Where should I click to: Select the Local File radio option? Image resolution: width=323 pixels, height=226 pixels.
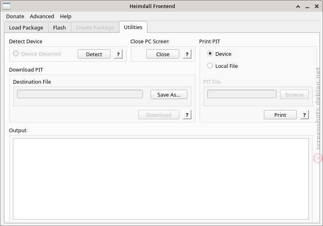(x=223, y=66)
